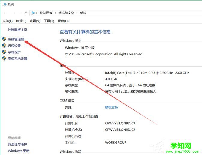Click the 查看有关计算机的基本信息 heading
The height and width of the screenshot is (155, 202).
point(85,32)
